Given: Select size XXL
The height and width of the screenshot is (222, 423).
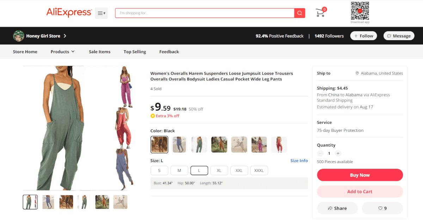Looking at the screenshot, I should pyautogui.click(x=239, y=171).
